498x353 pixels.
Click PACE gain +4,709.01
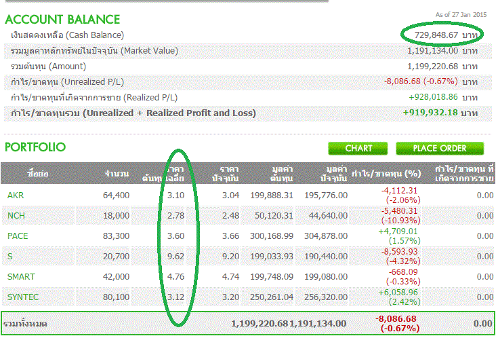point(398,231)
